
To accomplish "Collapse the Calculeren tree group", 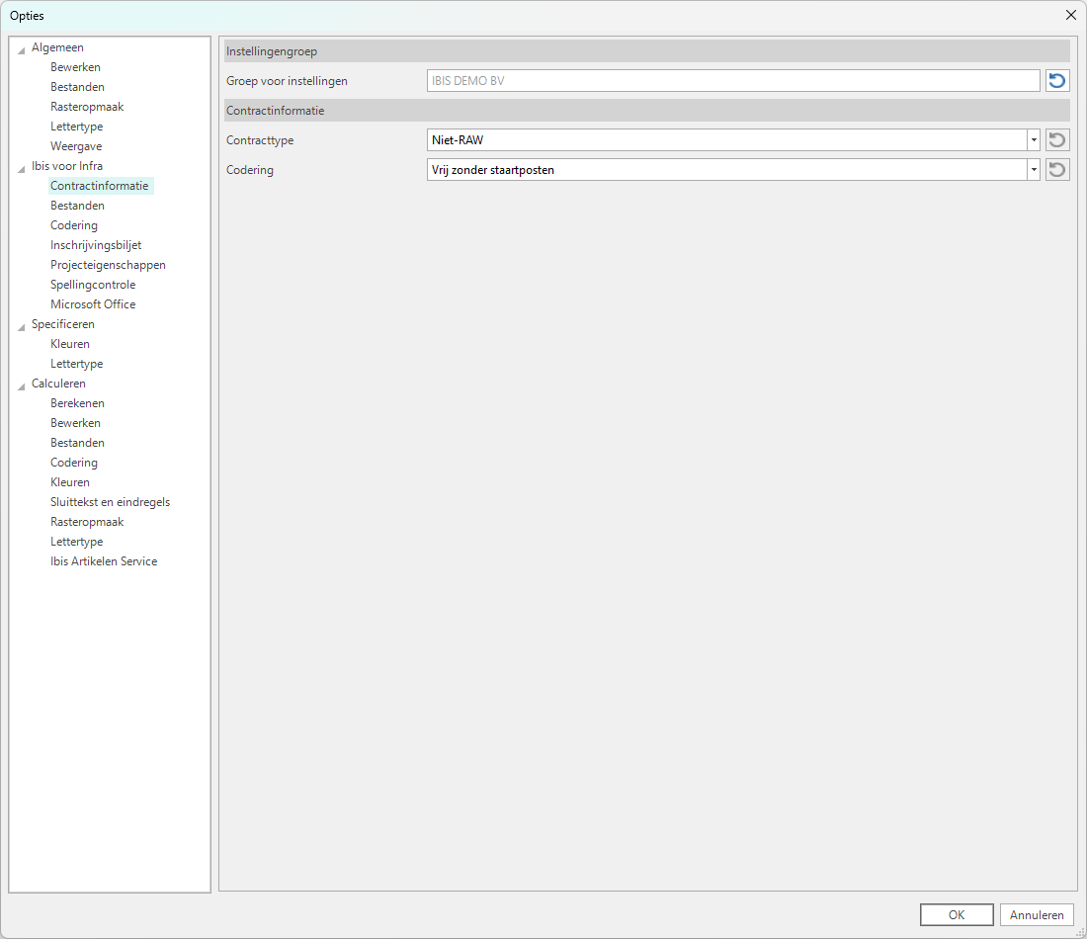I will (x=22, y=384).
